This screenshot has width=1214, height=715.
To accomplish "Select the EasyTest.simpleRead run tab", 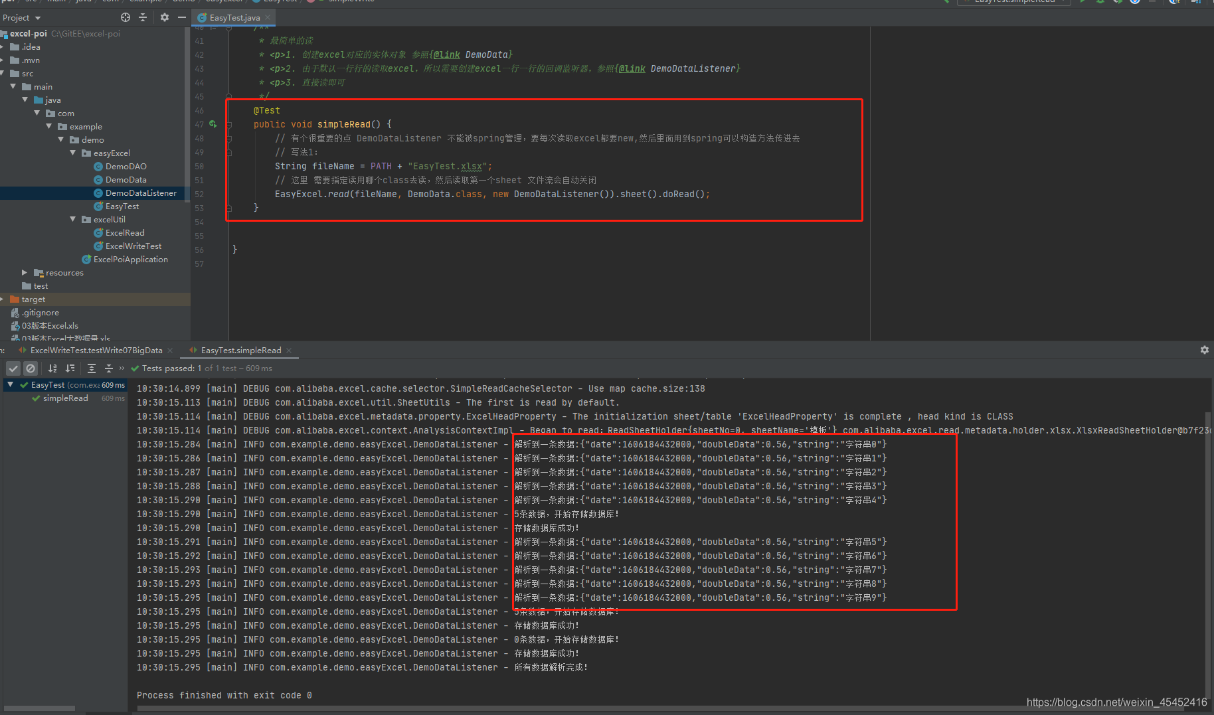I will pyautogui.click(x=241, y=351).
